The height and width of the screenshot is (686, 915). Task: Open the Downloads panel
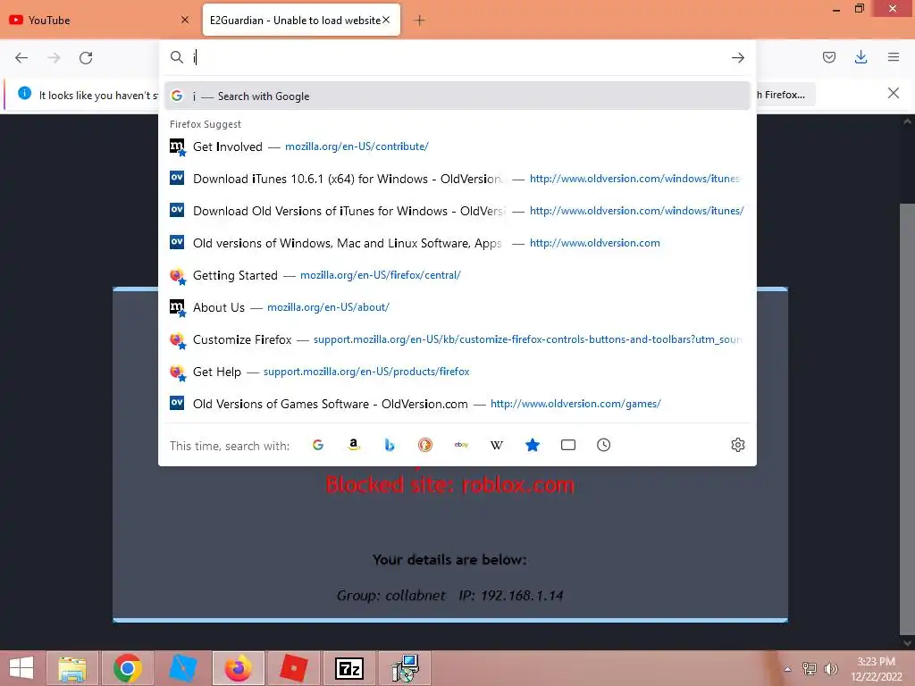[x=860, y=57]
